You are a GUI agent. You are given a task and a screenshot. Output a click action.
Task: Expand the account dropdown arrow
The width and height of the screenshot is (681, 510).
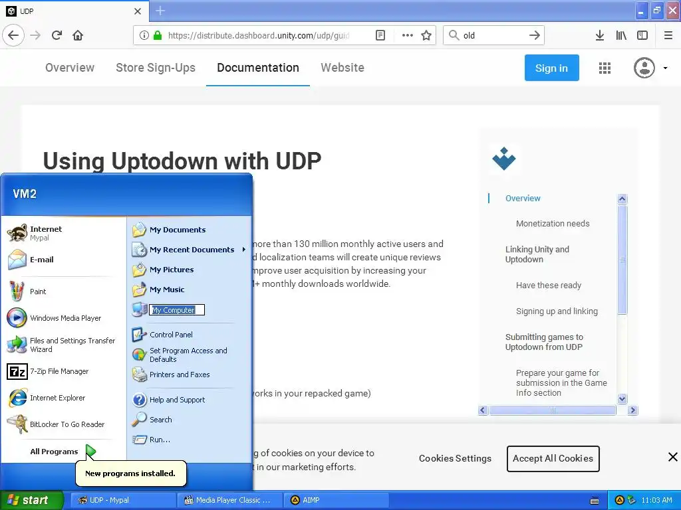pos(665,68)
